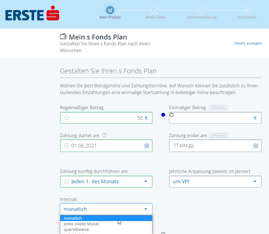
Task: Click the Zusammenfassung step label
Action: [201, 17]
